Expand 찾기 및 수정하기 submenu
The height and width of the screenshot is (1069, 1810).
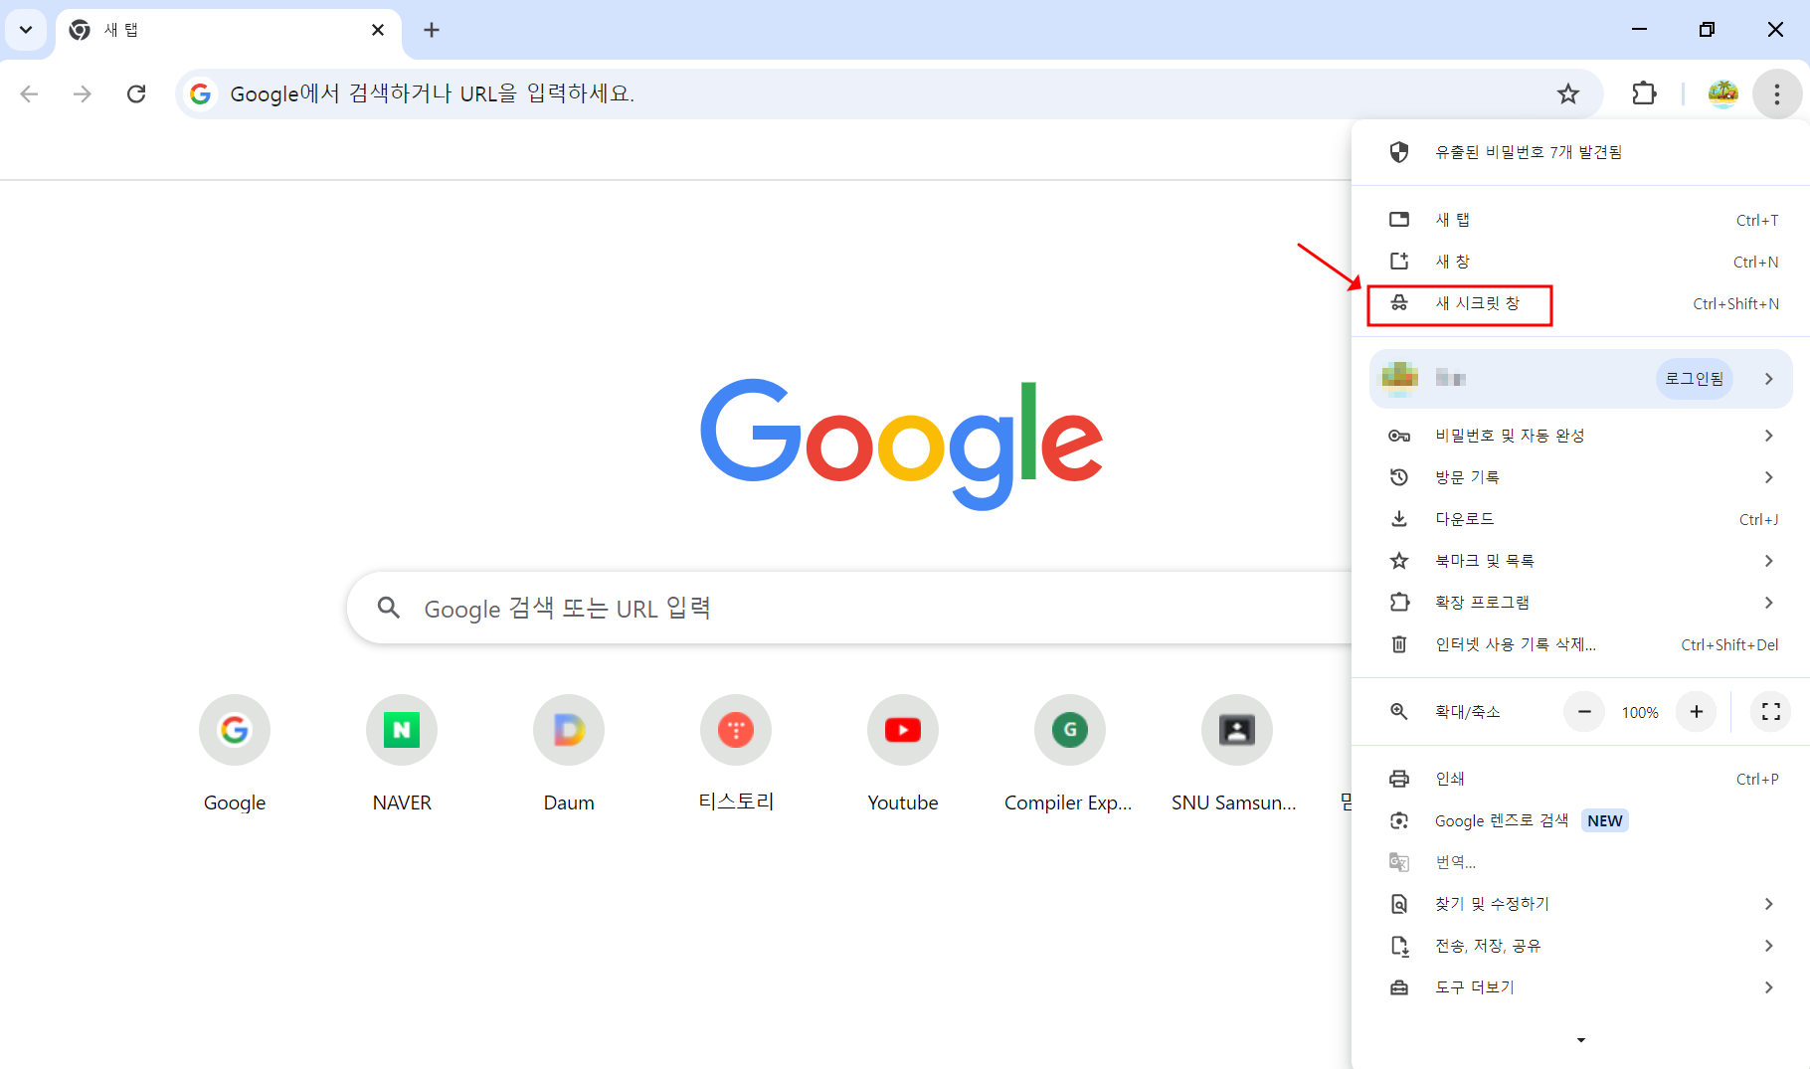click(1580, 904)
